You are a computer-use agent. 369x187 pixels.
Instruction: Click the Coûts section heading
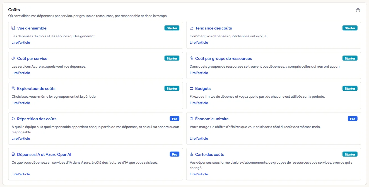click(14, 10)
